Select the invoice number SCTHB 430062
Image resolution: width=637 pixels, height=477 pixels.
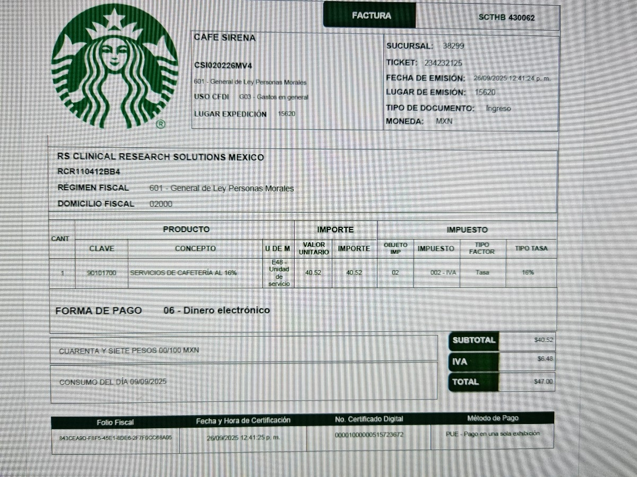tap(506, 17)
